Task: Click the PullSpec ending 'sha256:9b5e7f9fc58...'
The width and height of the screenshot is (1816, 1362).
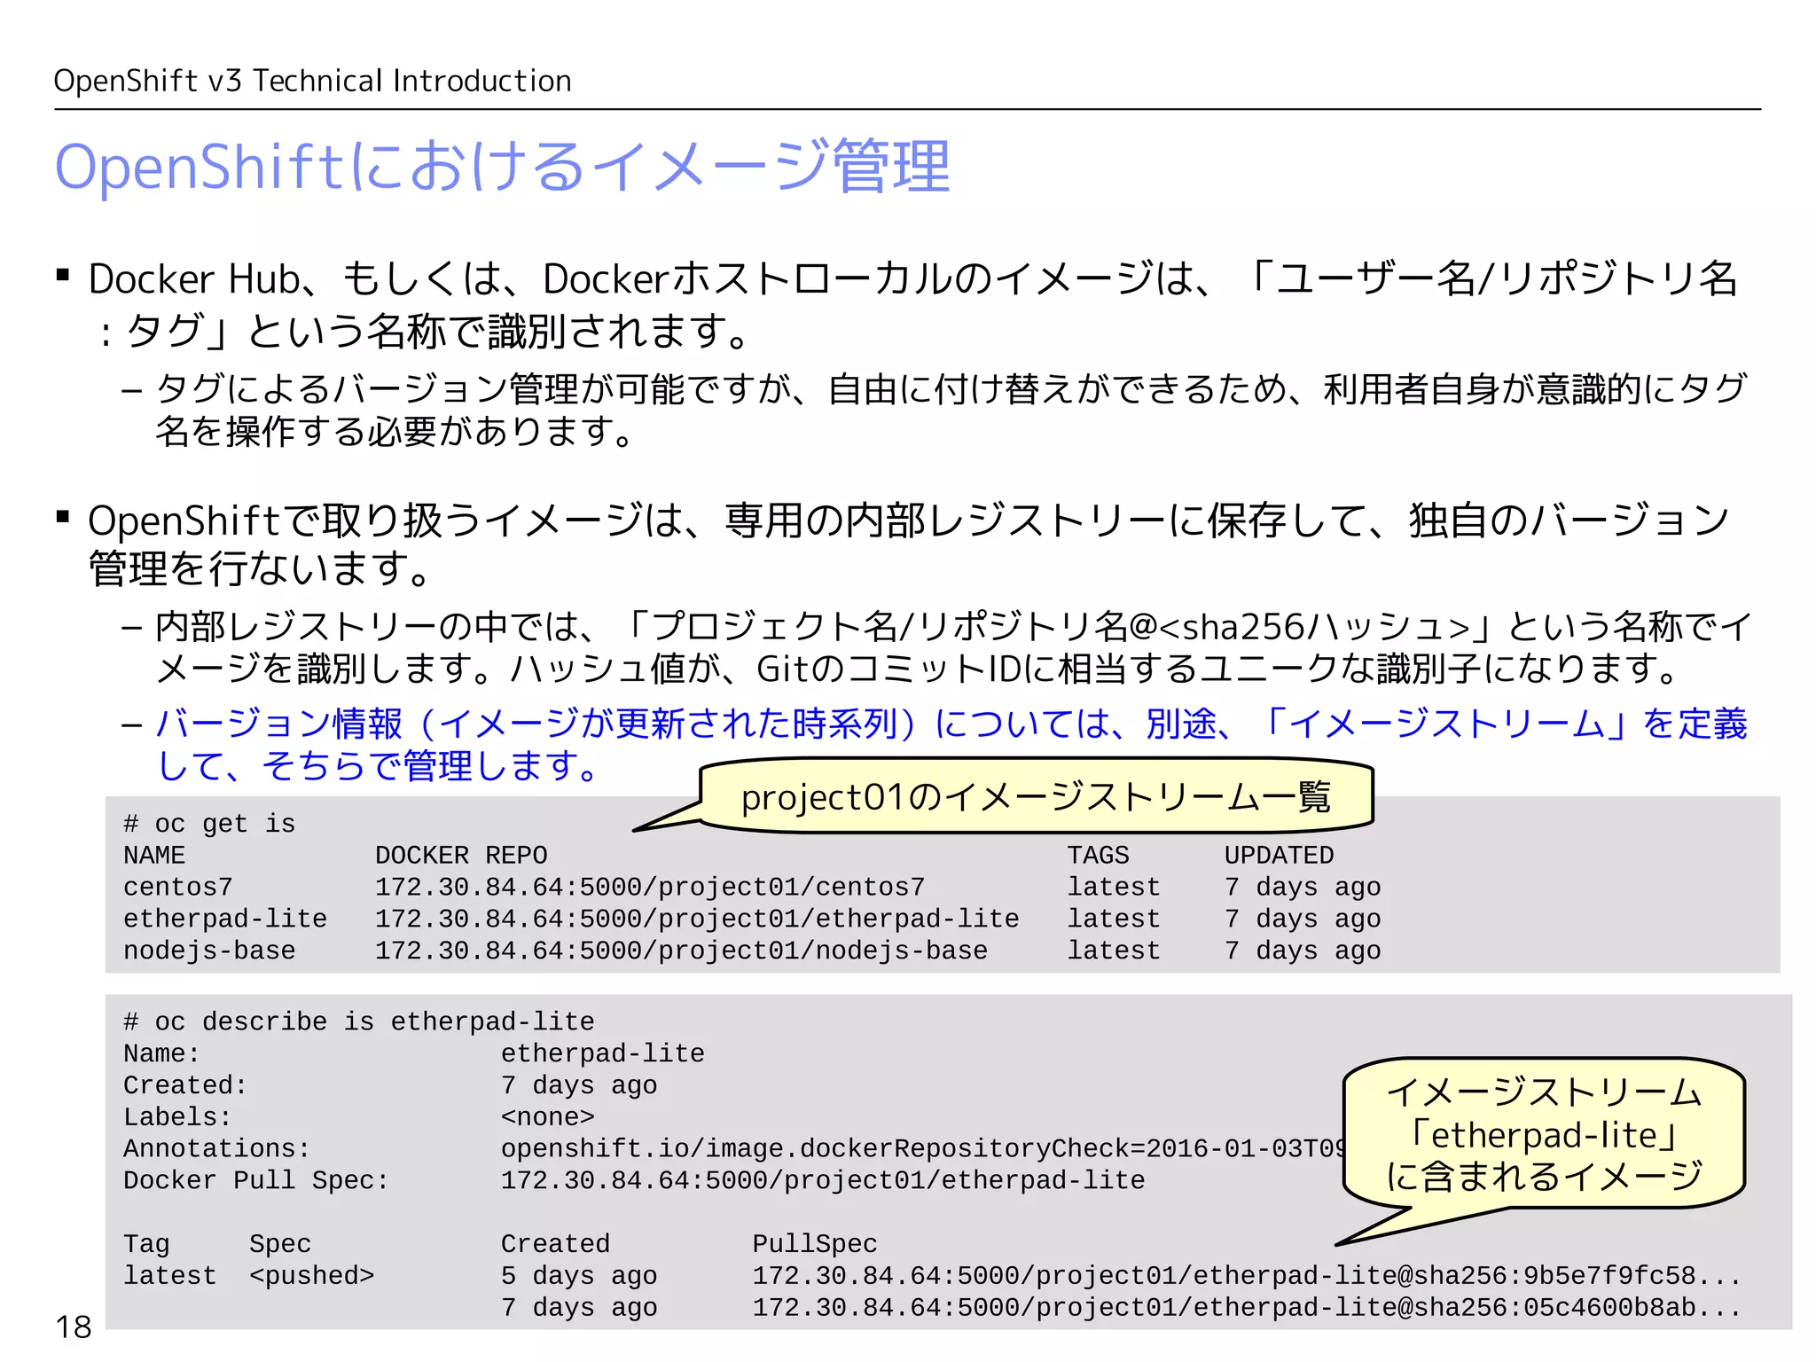Action: (1247, 1276)
